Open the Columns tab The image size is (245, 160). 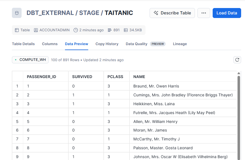[50, 44]
